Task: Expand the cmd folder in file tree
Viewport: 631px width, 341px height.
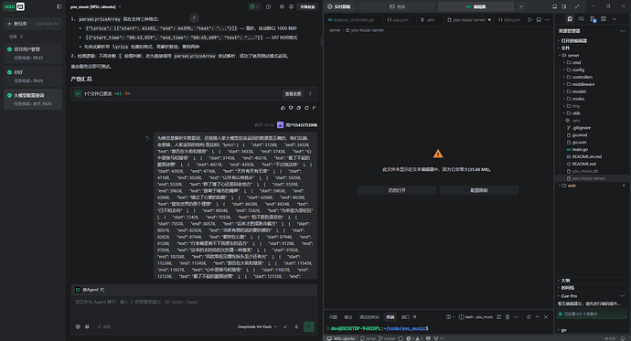Action: coord(576,63)
